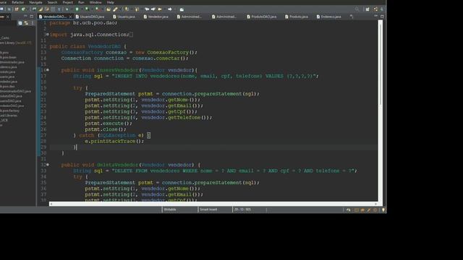Open the Project menu
This screenshot has height=260, width=463.
click(x=67, y=2)
